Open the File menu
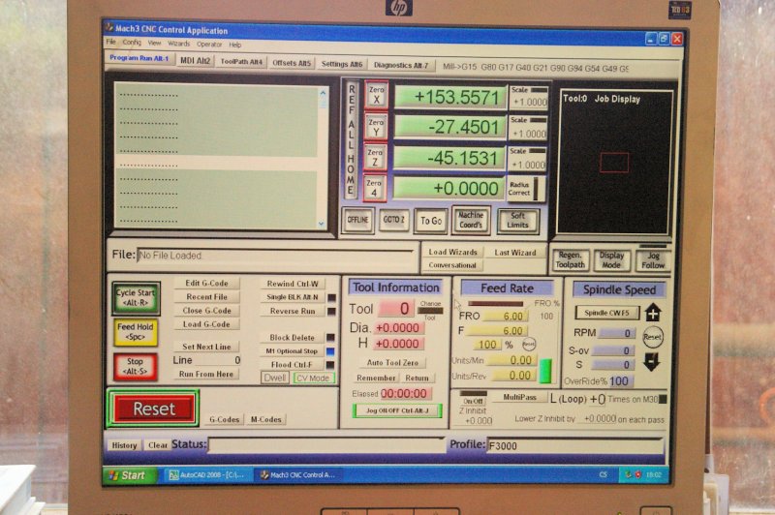Image resolution: width=775 pixels, height=515 pixels. (x=110, y=42)
